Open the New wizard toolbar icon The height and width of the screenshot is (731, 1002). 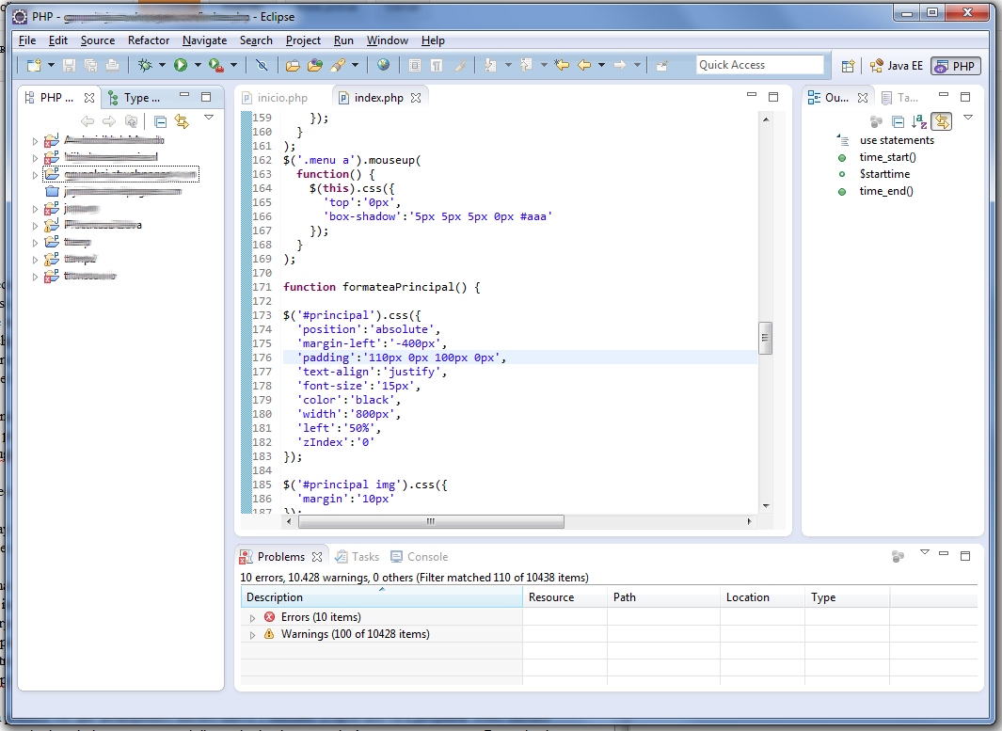pyautogui.click(x=34, y=65)
